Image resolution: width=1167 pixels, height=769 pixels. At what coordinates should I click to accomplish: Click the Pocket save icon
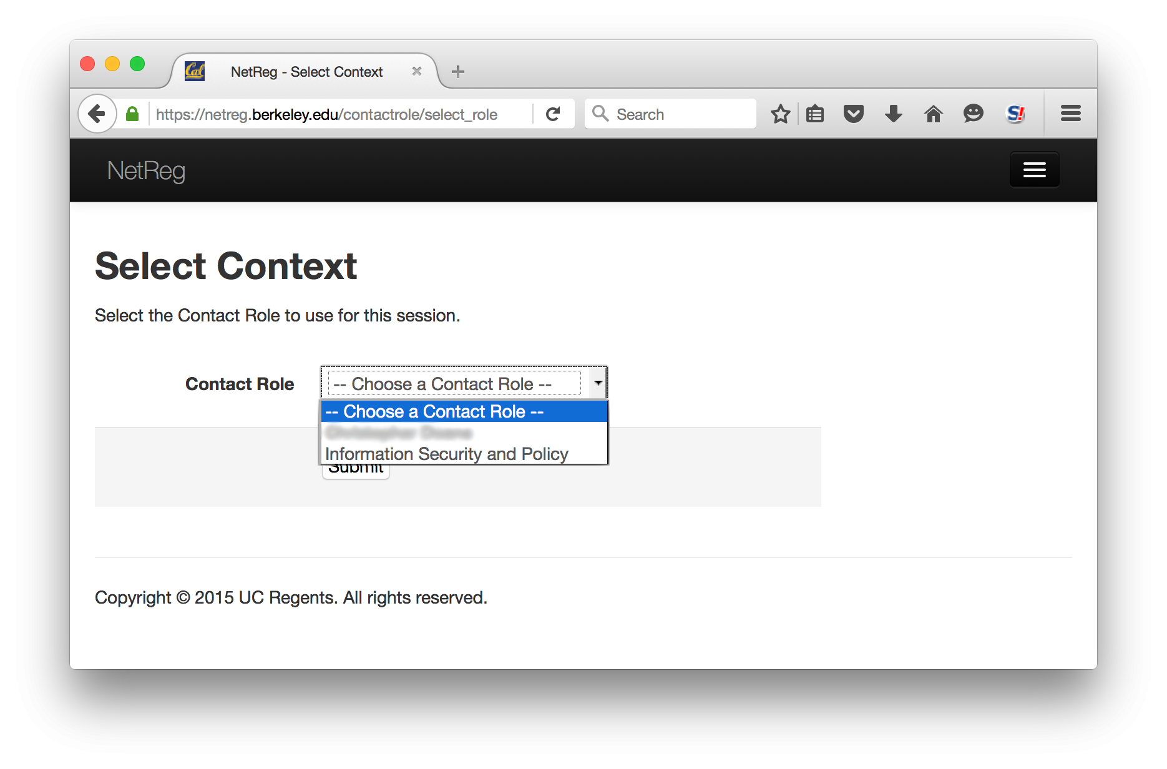(854, 114)
